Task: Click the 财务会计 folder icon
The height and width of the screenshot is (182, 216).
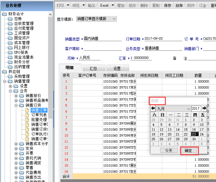Action: [5, 14]
